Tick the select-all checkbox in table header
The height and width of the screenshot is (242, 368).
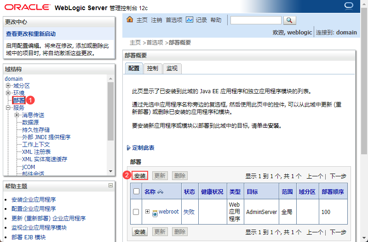(136, 191)
